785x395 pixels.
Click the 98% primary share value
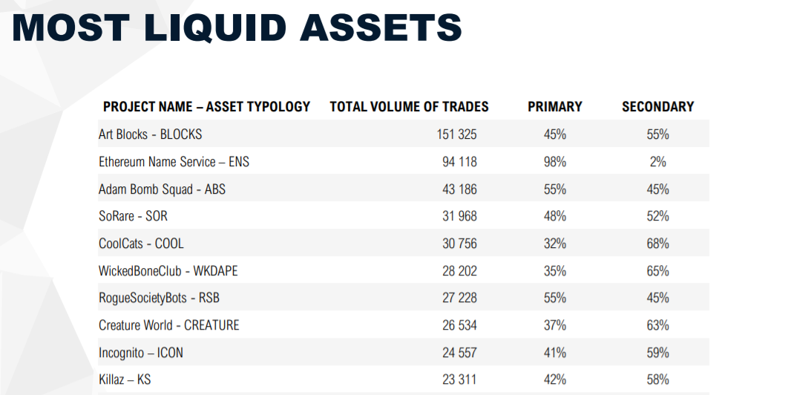click(555, 162)
